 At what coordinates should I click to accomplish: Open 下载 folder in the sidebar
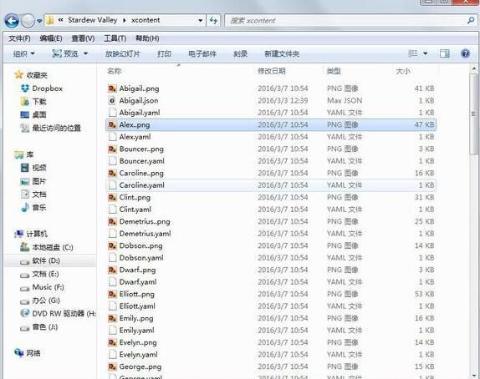click(x=33, y=102)
